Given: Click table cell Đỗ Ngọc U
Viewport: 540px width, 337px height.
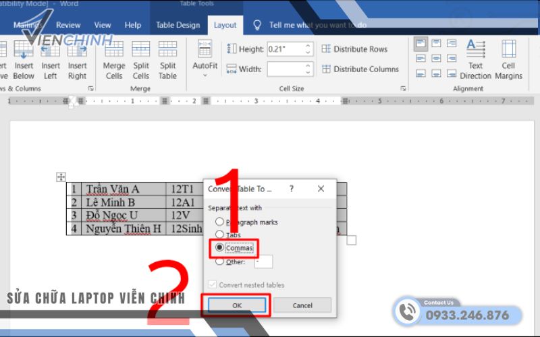Looking at the screenshot, I should [x=124, y=215].
